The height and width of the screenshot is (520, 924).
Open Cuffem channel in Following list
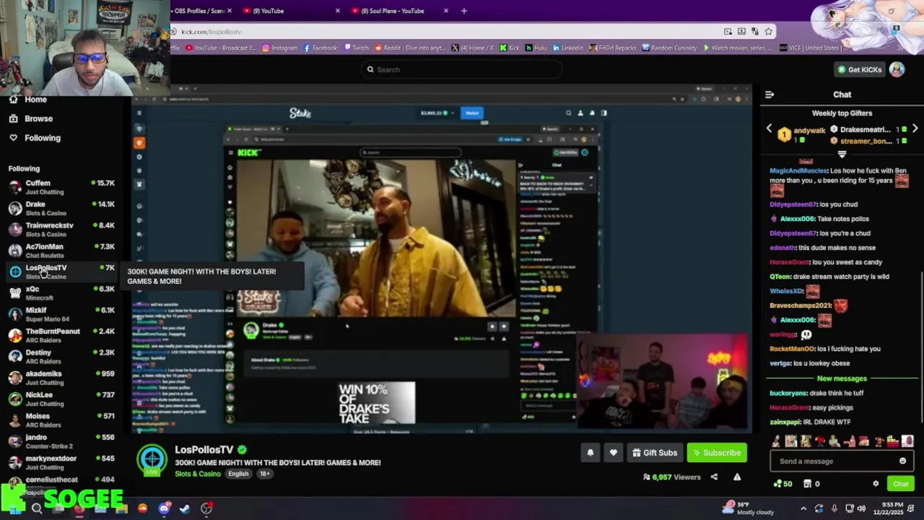pyautogui.click(x=61, y=187)
